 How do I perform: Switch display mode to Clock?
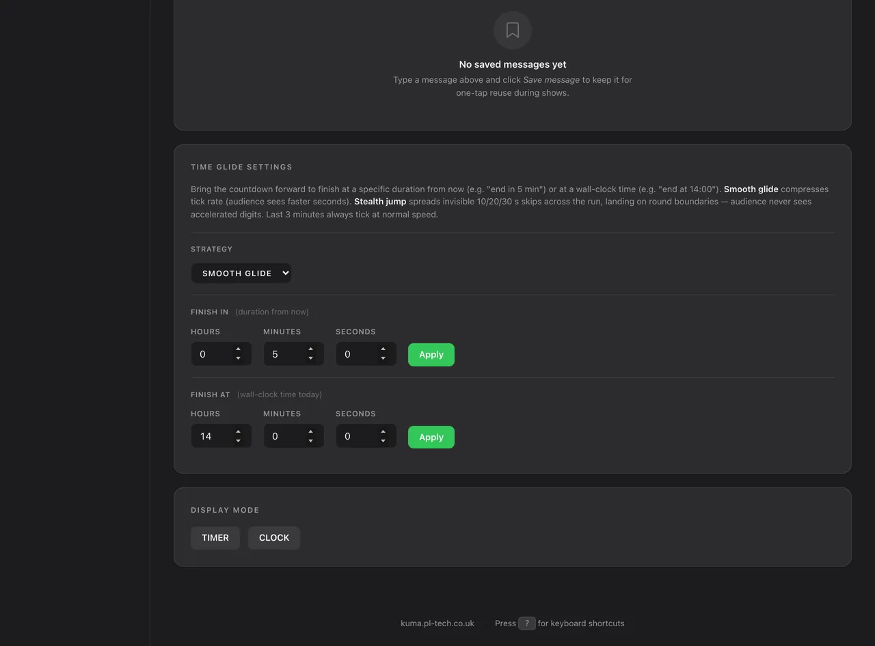click(x=274, y=538)
